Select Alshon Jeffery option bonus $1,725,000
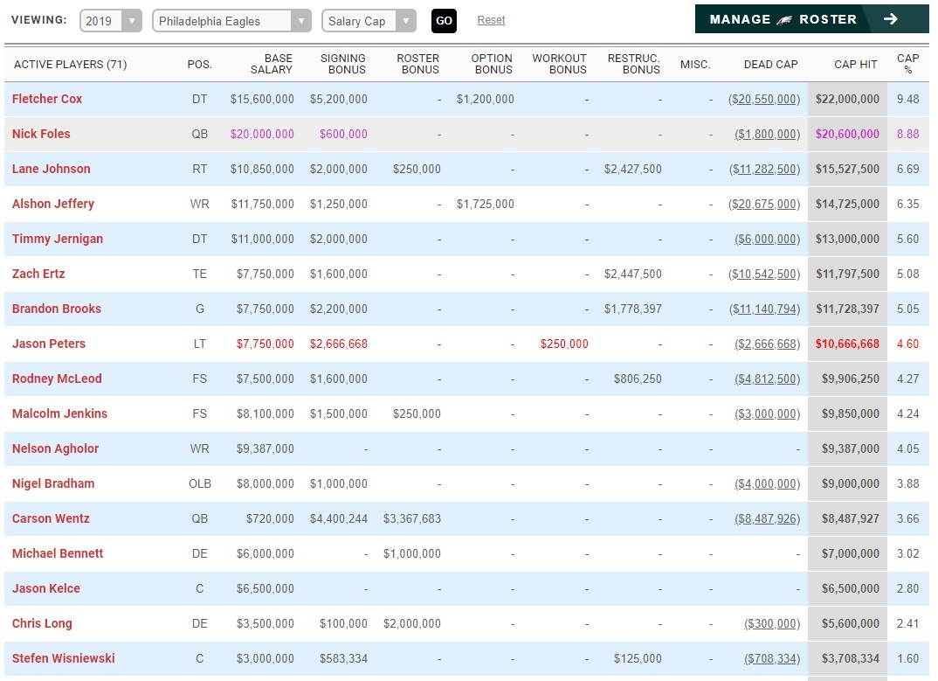 [485, 205]
